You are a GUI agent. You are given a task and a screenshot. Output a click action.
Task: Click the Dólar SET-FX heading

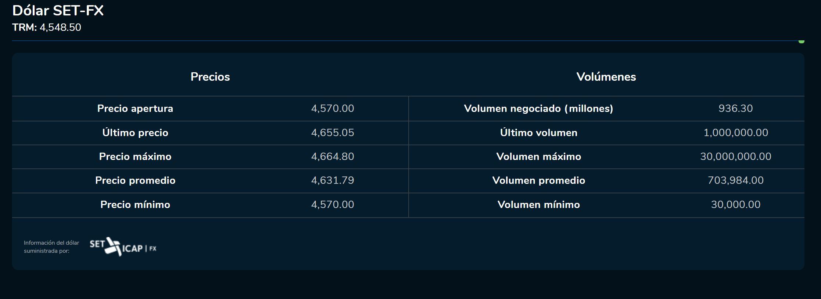(58, 11)
